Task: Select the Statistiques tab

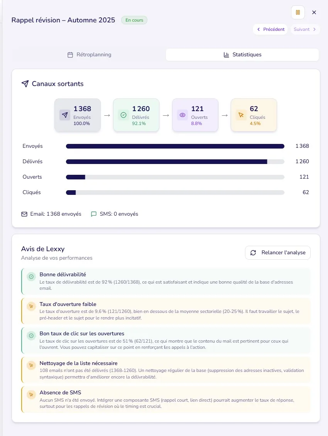Action: click(x=242, y=54)
